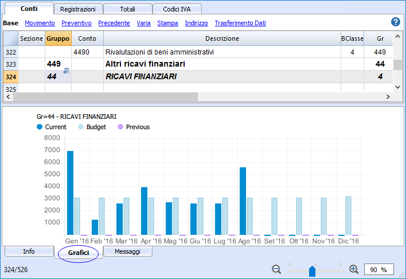Click the Gr cell 449 in row 322
Viewport: 406px width, 279px height.
378,52
